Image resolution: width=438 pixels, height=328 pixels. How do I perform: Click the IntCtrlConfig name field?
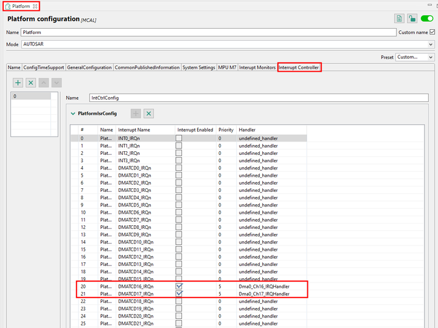point(259,98)
